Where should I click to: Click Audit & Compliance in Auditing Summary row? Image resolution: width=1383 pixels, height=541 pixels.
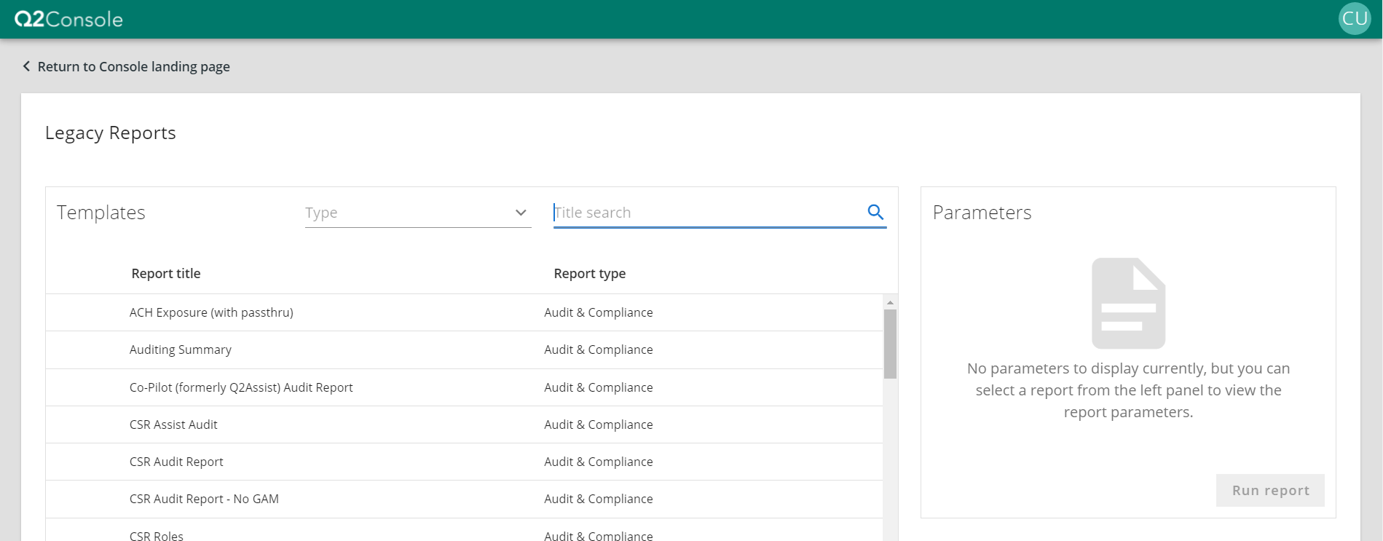click(599, 350)
